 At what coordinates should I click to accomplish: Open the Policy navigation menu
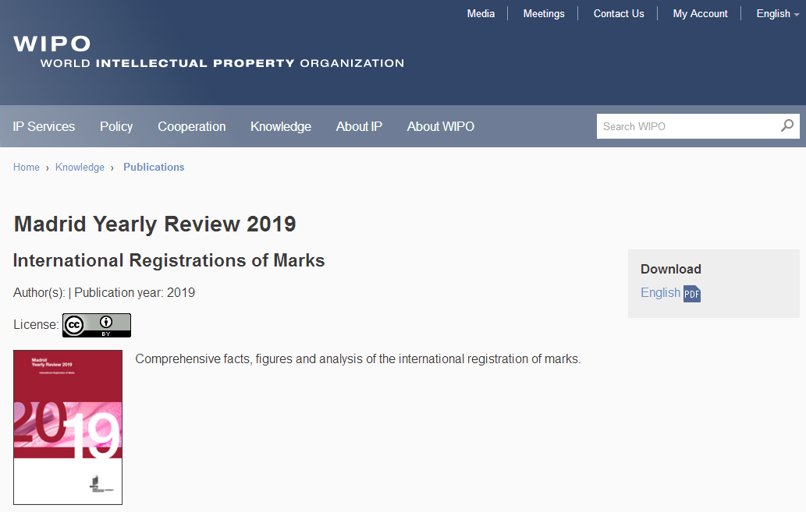coord(116,126)
